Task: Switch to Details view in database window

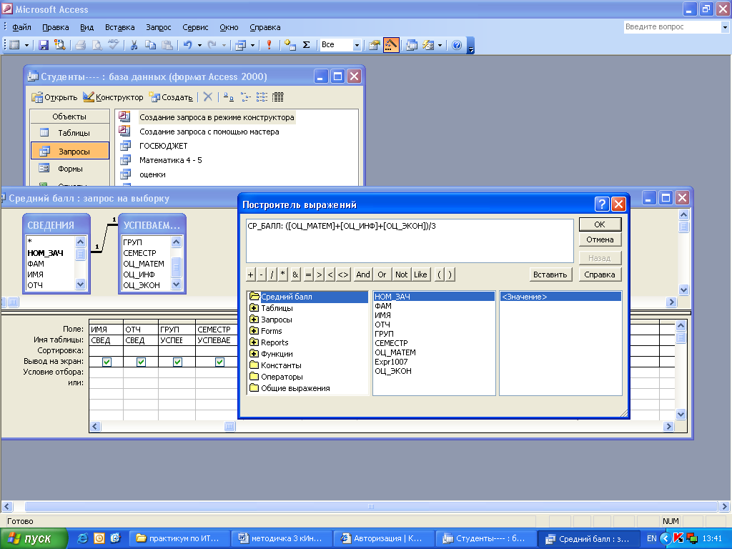Action: coord(278,97)
